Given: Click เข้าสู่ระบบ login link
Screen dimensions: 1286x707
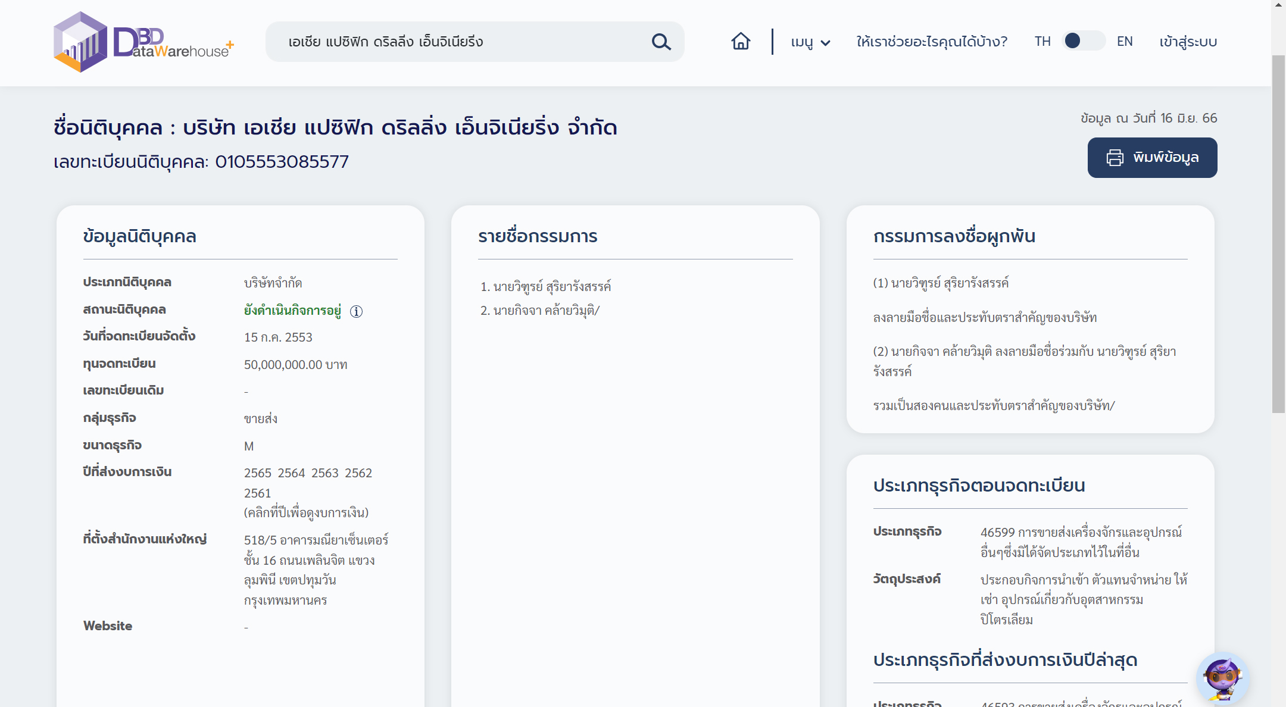Looking at the screenshot, I should [1188, 42].
